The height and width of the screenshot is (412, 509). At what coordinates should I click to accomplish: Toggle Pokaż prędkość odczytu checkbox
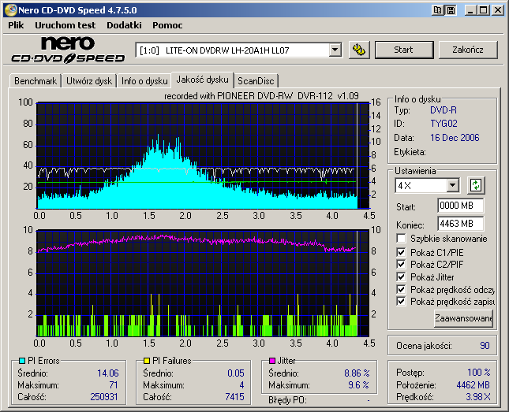click(401, 289)
